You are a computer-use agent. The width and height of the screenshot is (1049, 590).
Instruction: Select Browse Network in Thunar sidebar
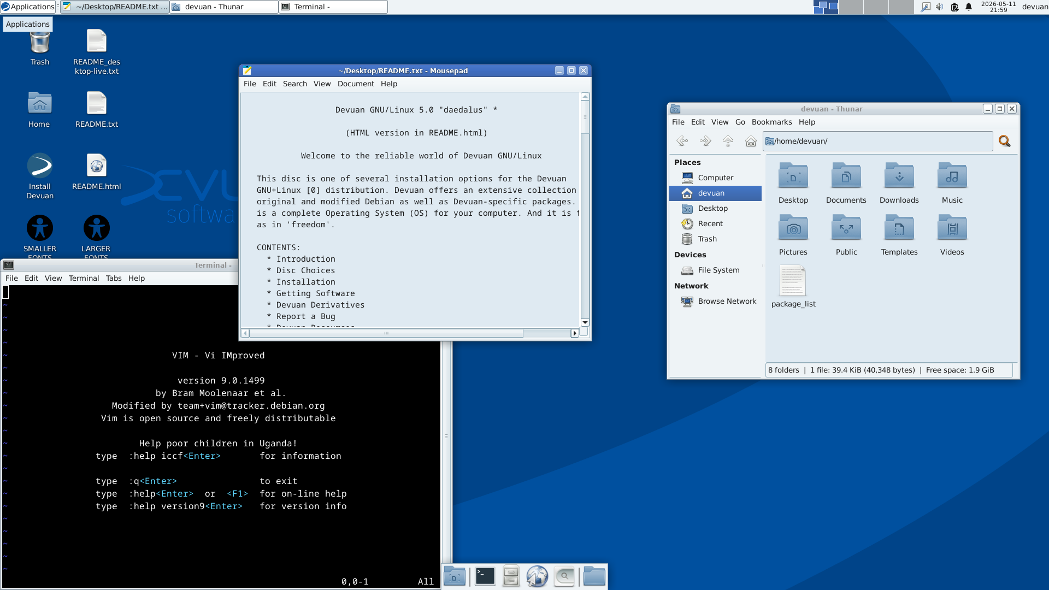(x=715, y=301)
